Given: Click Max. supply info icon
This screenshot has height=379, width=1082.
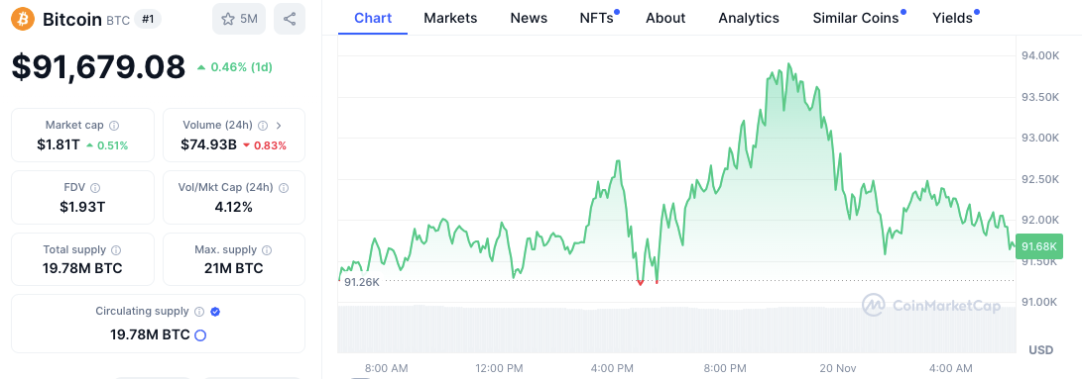Looking at the screenshot, I should tap(267, 250).
